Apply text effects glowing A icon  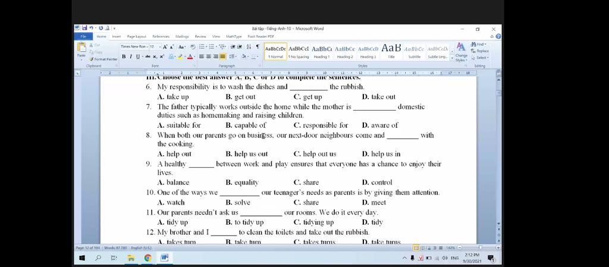tap(171, 56)
